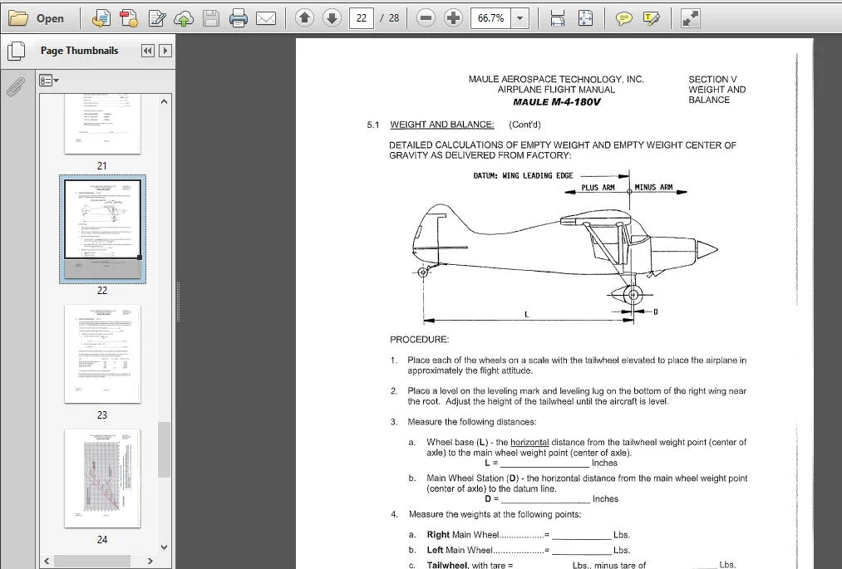Click the 'L =' blank line in step 3a
The width and height of the screenshot is (842, 569).
pyautogui.click(x=544, y=463)
